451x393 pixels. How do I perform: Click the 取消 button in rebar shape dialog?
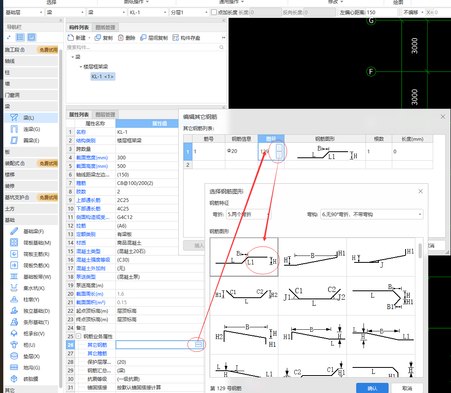point(407,388)
